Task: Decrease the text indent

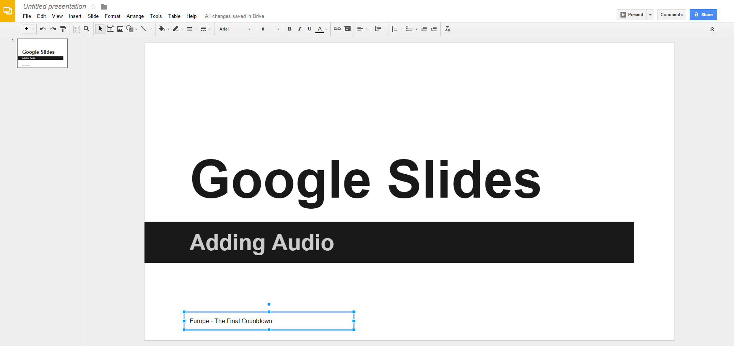Action: point(424,29)
